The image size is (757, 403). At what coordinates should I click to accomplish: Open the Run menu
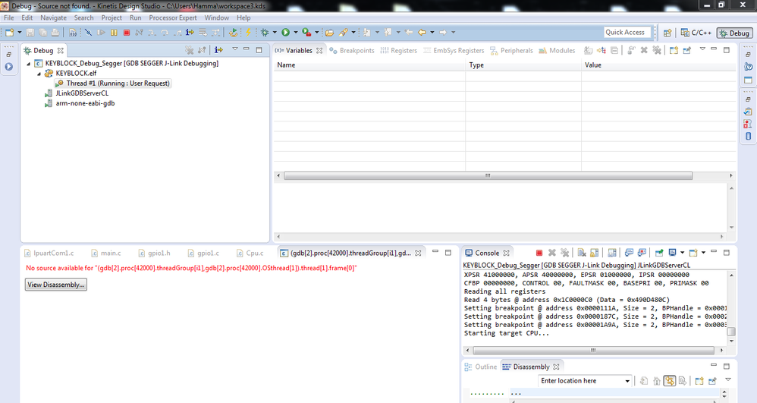point(136,17)
